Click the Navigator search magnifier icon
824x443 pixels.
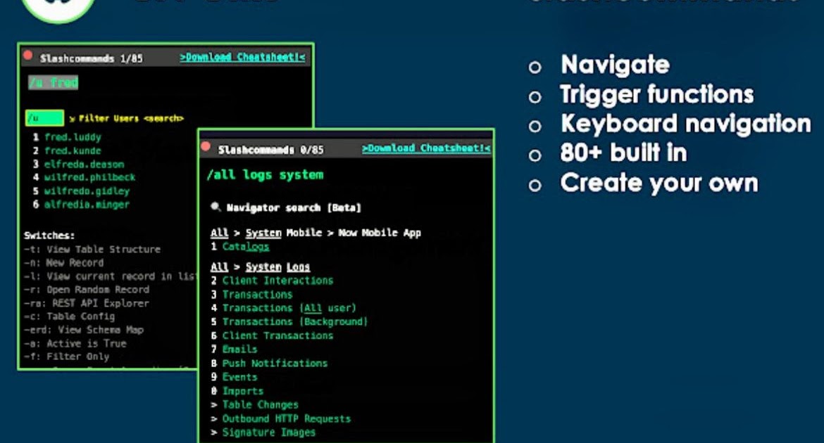tap(216, 207)
